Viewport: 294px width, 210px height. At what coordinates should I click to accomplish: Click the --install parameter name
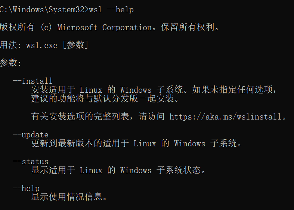(x=33, y=81)
